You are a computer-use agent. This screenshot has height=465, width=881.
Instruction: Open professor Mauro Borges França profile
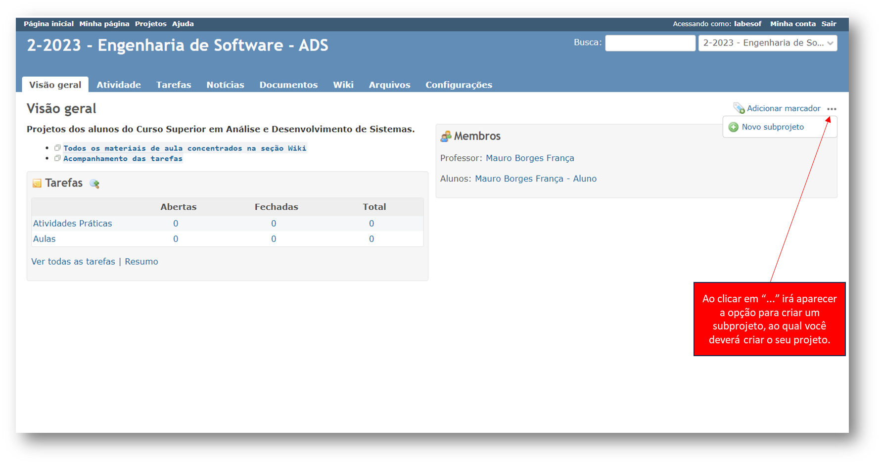pyautogui.click(x=530, y=158)
